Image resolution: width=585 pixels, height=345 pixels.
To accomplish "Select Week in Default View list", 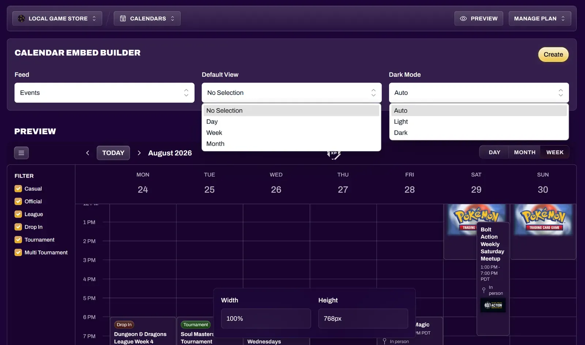I will [291, 133].
